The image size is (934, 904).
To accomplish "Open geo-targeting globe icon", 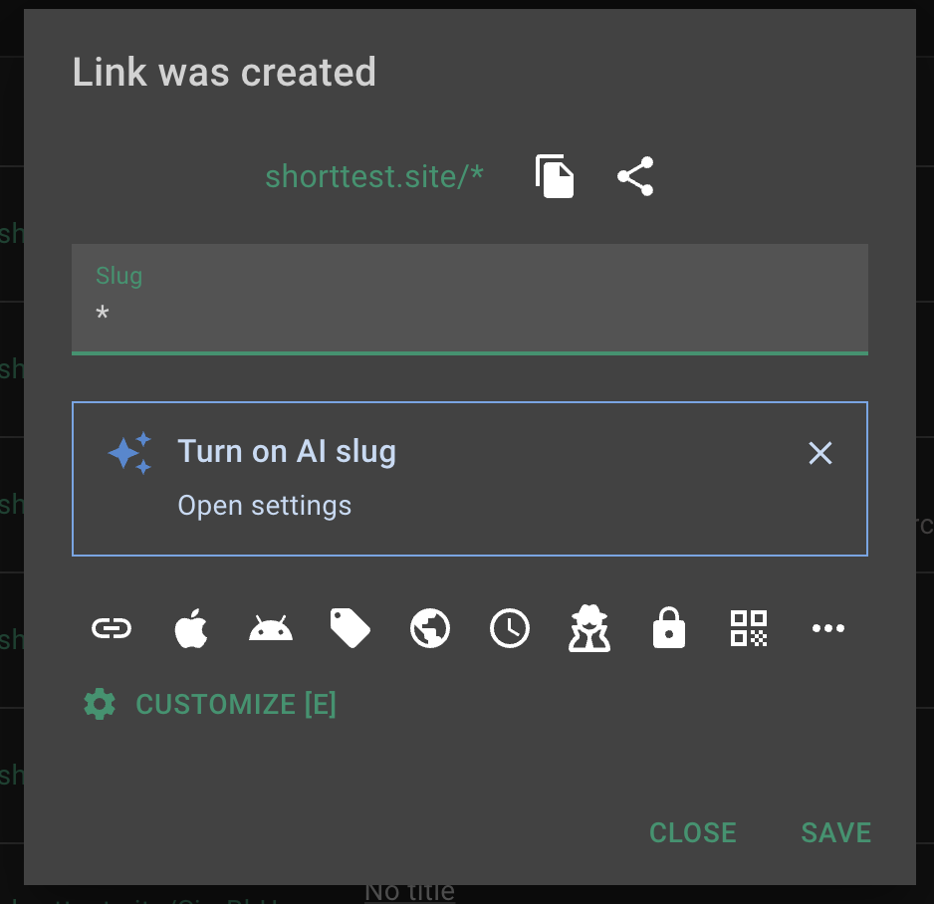I will pyautogui.click(x=430, y=628).
